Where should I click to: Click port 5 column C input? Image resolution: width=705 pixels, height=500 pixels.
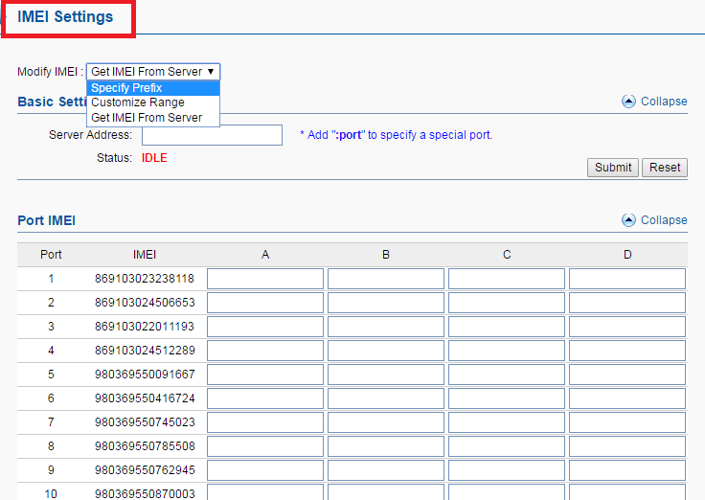pyautogui.click(x=507, y=375)
